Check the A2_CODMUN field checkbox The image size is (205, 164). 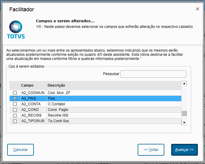tap(15, 93)
